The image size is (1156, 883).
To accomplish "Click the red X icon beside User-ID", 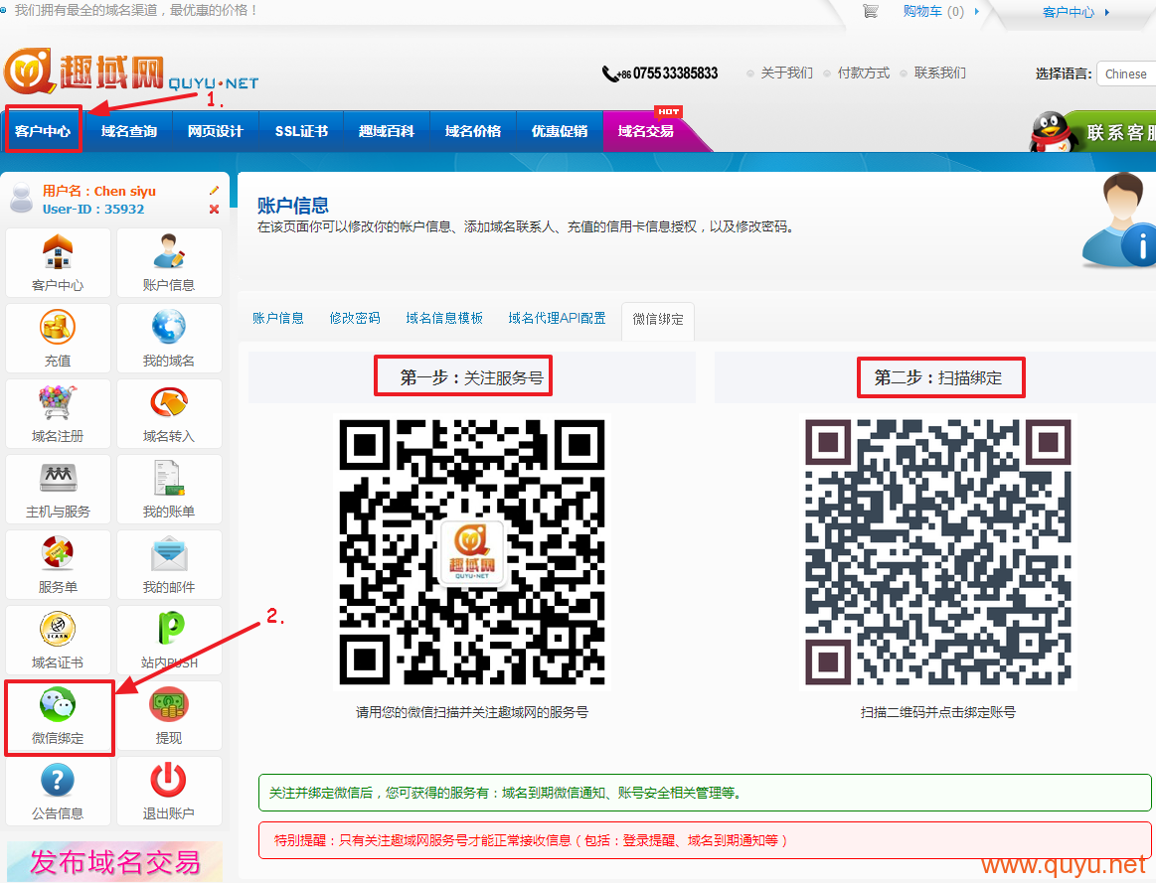I will (214, 210).
